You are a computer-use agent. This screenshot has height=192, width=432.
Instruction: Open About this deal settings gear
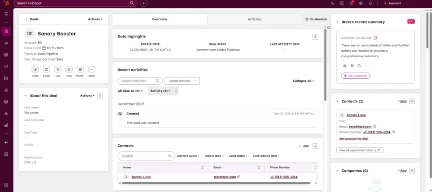pyautogui.click(x=100, y=96)
